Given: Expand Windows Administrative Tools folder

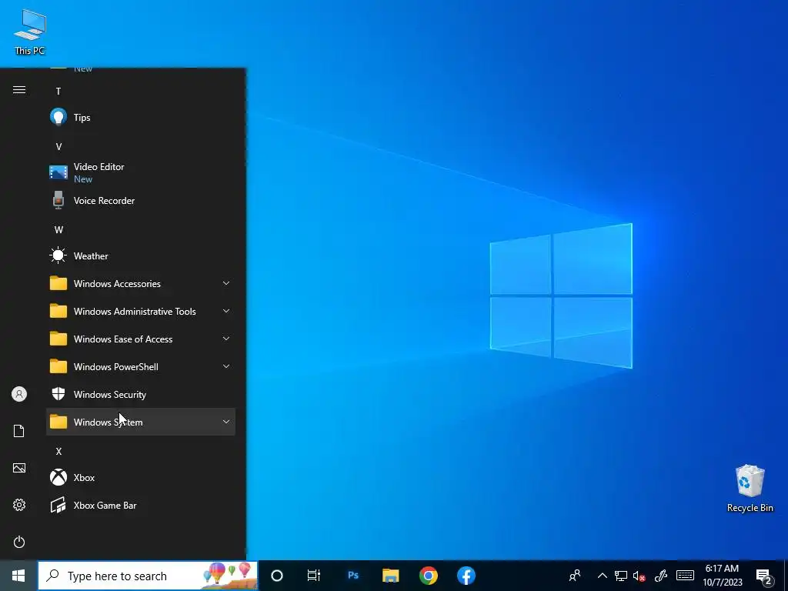Looking at the screenshot, I should [x=141, y=311].
